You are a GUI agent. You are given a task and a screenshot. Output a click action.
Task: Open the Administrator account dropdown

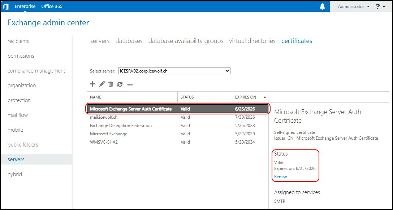(354, 6)
